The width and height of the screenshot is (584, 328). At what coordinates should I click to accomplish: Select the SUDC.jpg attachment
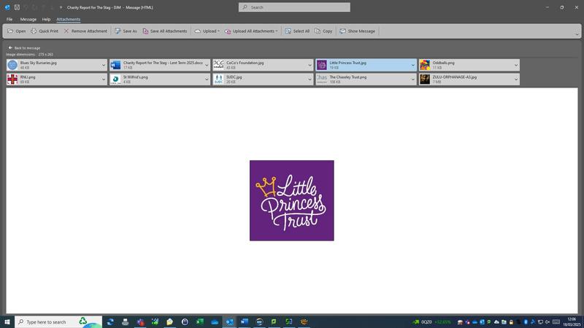tap(263, 79)
